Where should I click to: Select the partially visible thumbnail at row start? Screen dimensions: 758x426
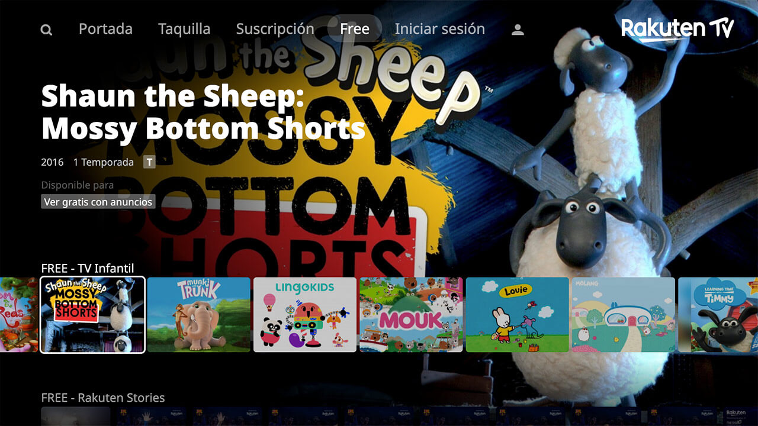pyautogui.click(x=19, y=315)
